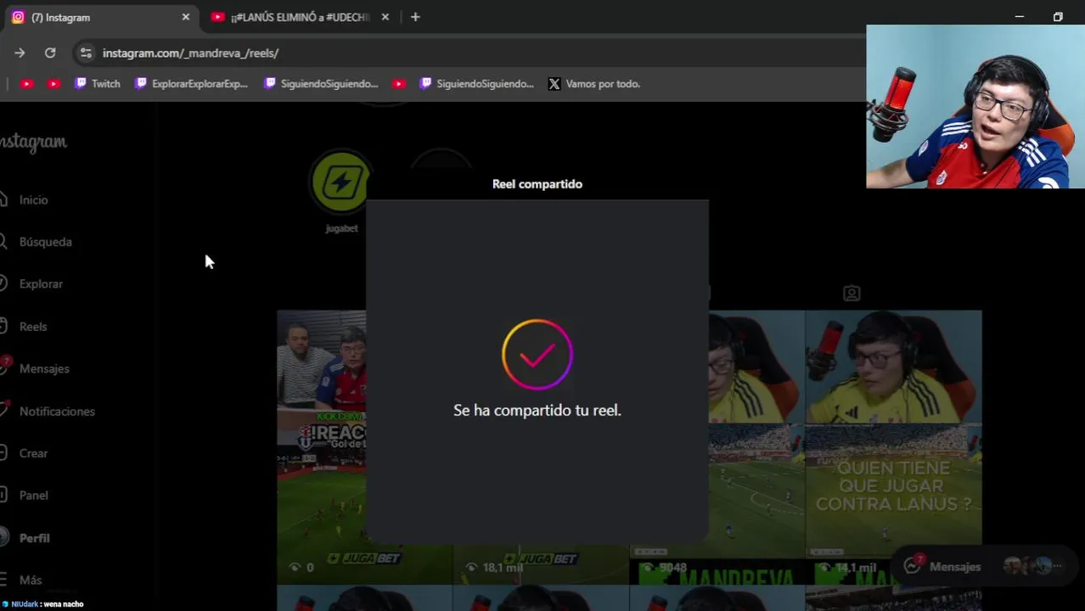Open the first YouTube bookmark icon
Image resolution: width=1085 pixels, height=611 pixels.
click(x=26, y=84)
